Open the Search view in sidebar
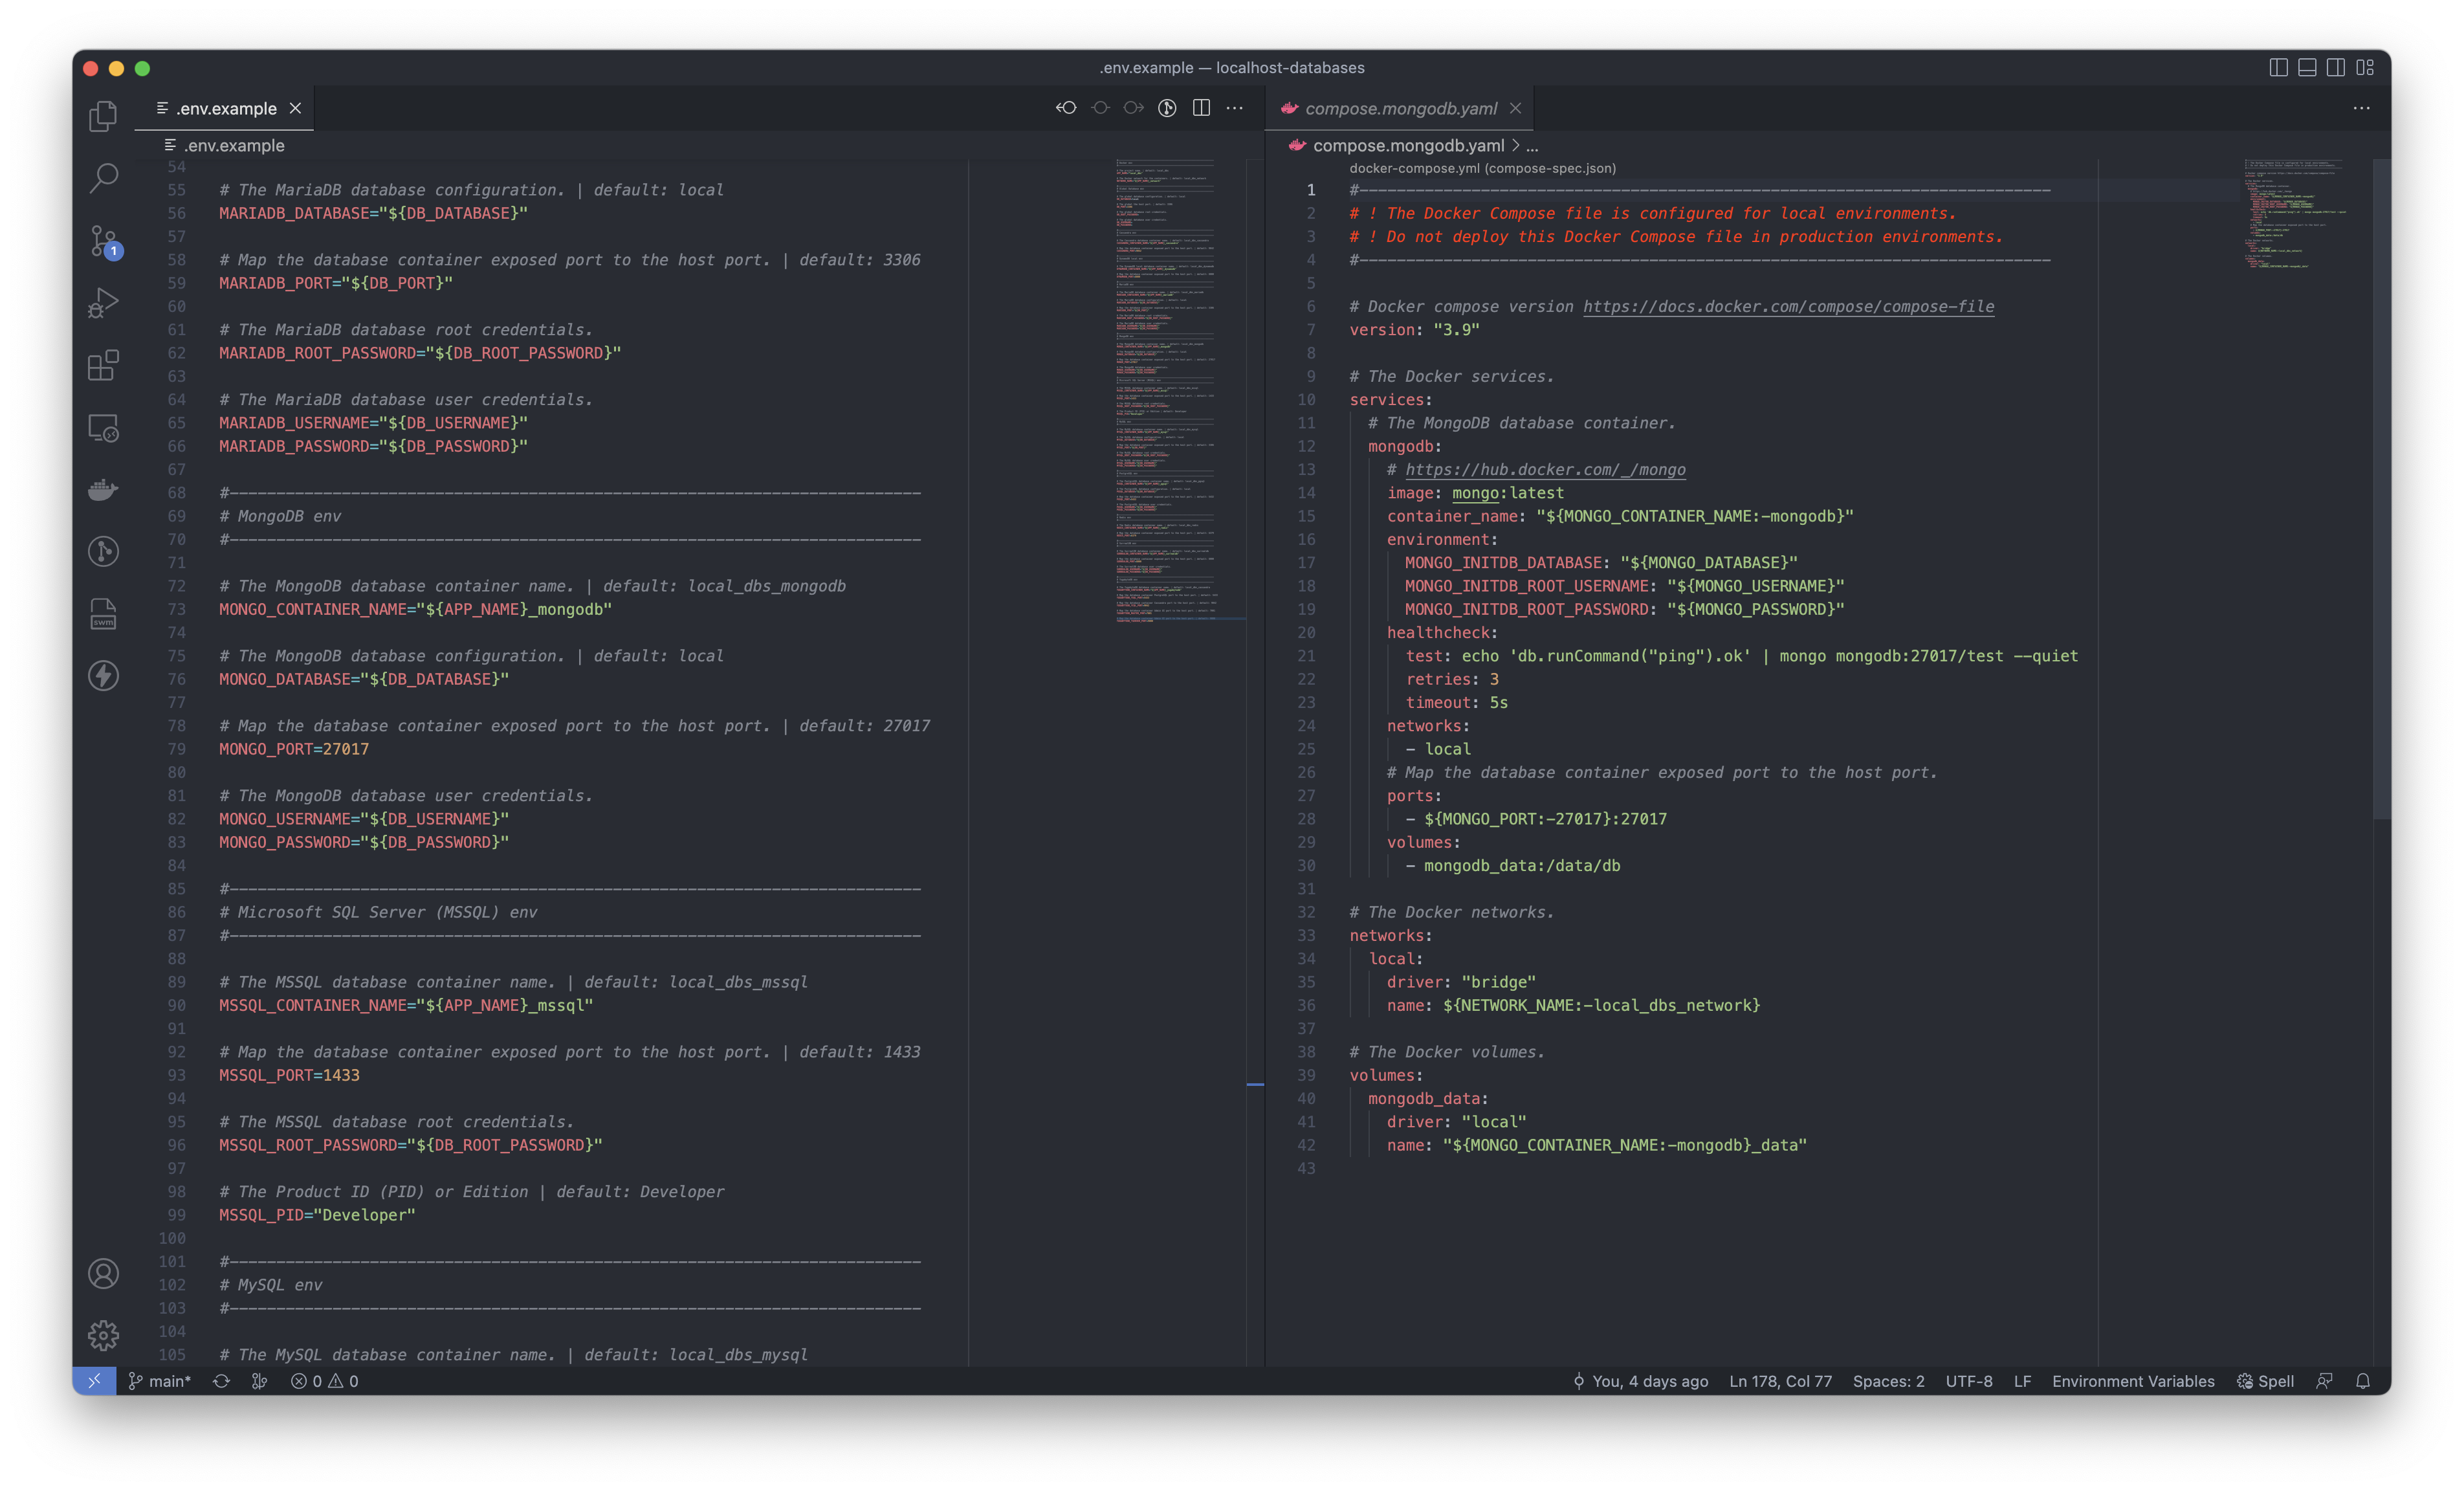Viewport: 2464px width, 1491px height. pyautogui.click(x=103, y=177)
